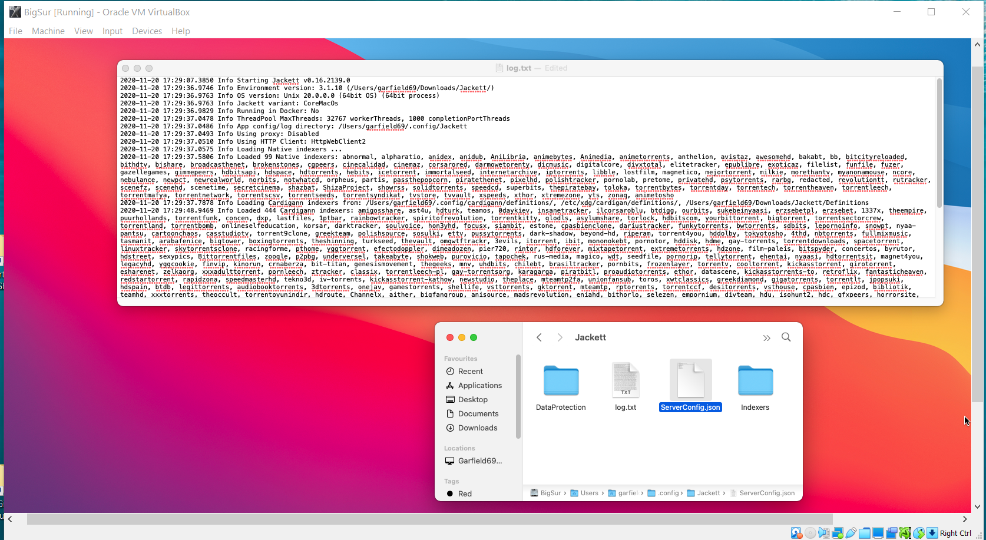Open the hard disk activity icon in VirtualBox statusbar
The width and height of the screenshot is (986, 540).
pos(796,532)
